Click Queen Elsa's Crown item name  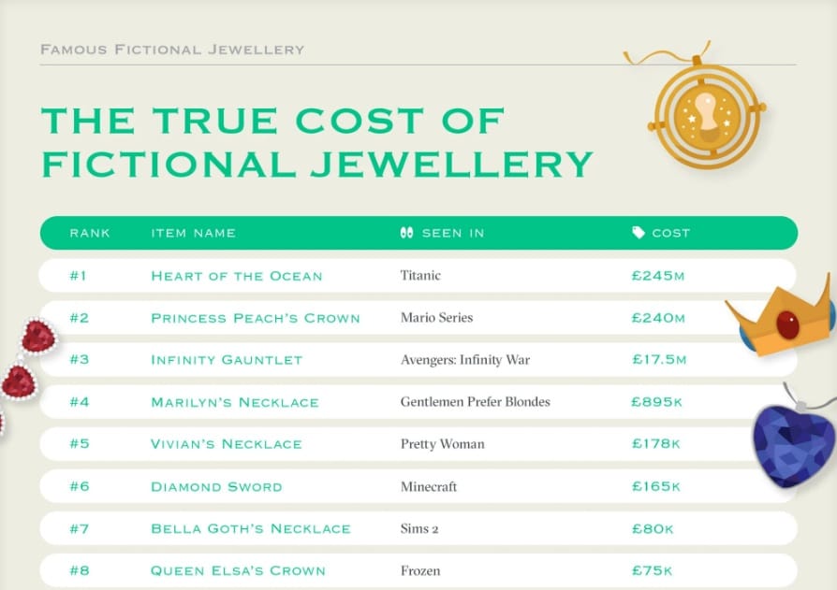(238, 570)
